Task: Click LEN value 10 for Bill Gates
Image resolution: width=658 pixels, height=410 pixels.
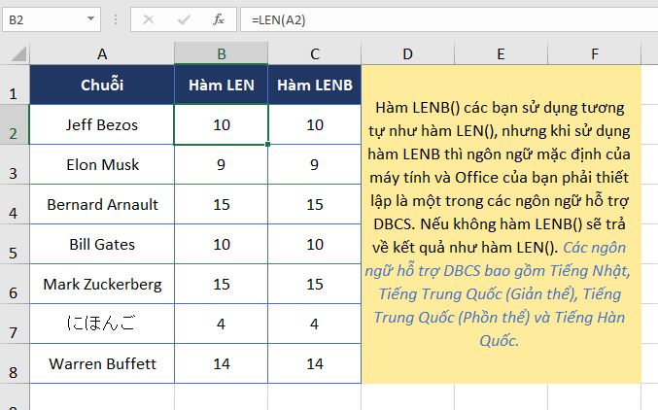Action: click(222, 244)
